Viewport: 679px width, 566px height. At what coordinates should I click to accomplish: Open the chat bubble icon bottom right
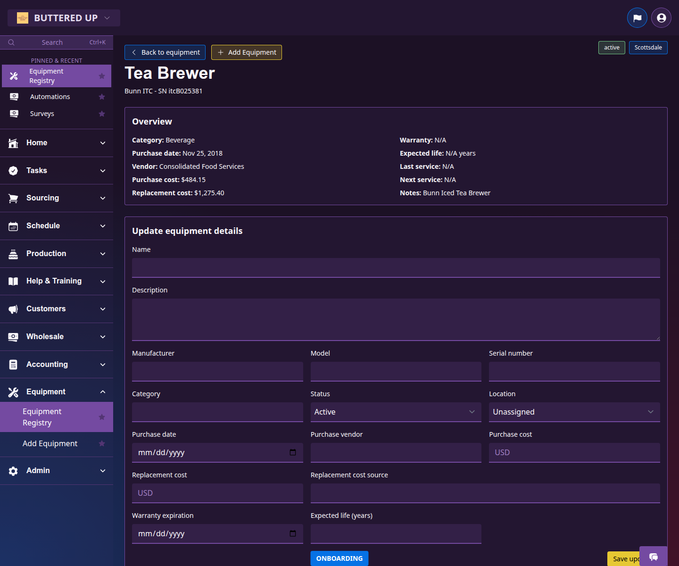click(x=654, y=558)
